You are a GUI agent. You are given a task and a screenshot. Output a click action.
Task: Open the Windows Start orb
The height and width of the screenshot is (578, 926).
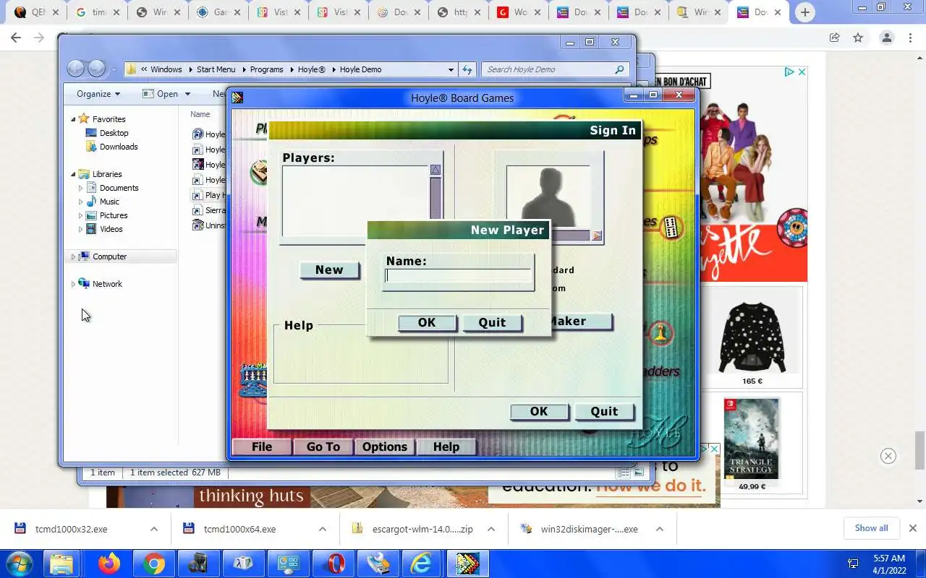[20, 564]
